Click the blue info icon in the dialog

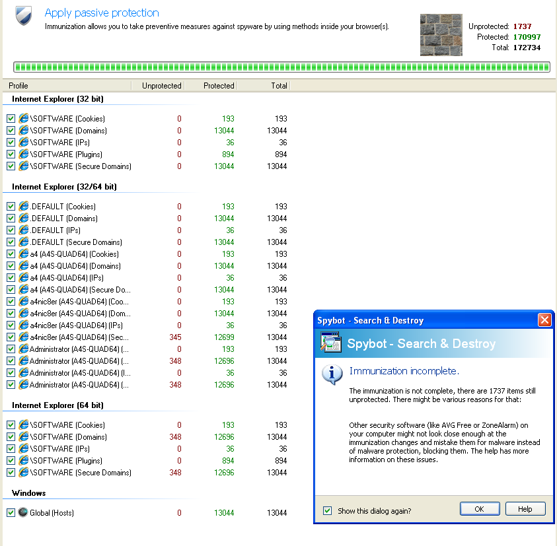point(332,374)
